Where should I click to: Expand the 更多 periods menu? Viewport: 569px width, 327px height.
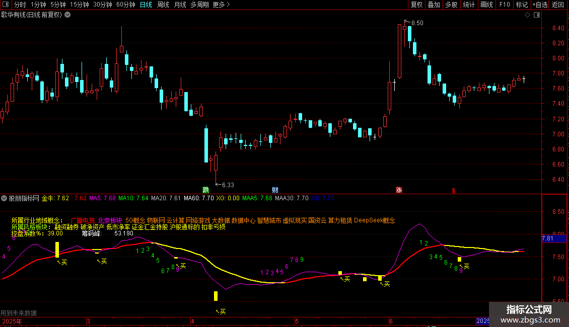pos(221,5)
